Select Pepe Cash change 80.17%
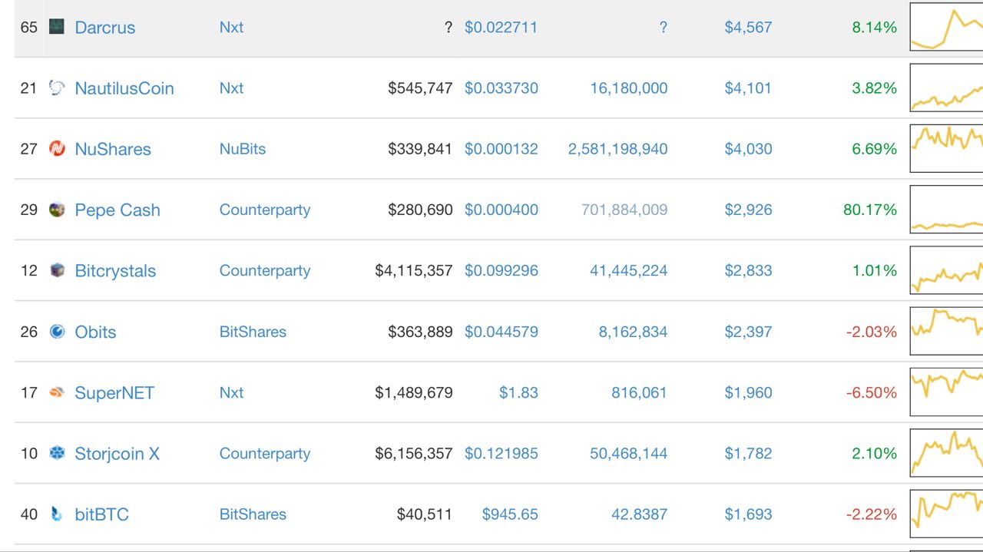 pyautogui.click(x=870, y=210)
